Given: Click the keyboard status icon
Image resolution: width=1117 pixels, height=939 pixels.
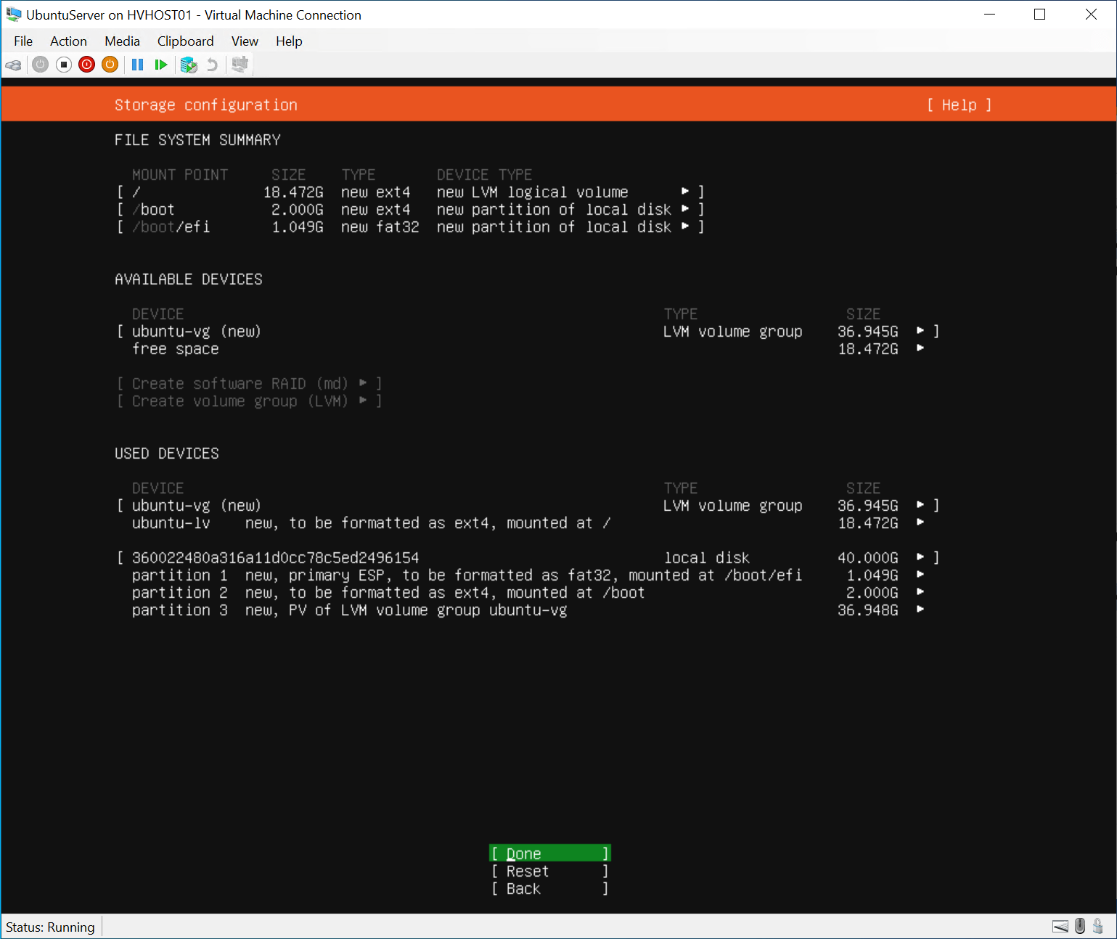Looking at the screenshot, I should coord(1060,926).
